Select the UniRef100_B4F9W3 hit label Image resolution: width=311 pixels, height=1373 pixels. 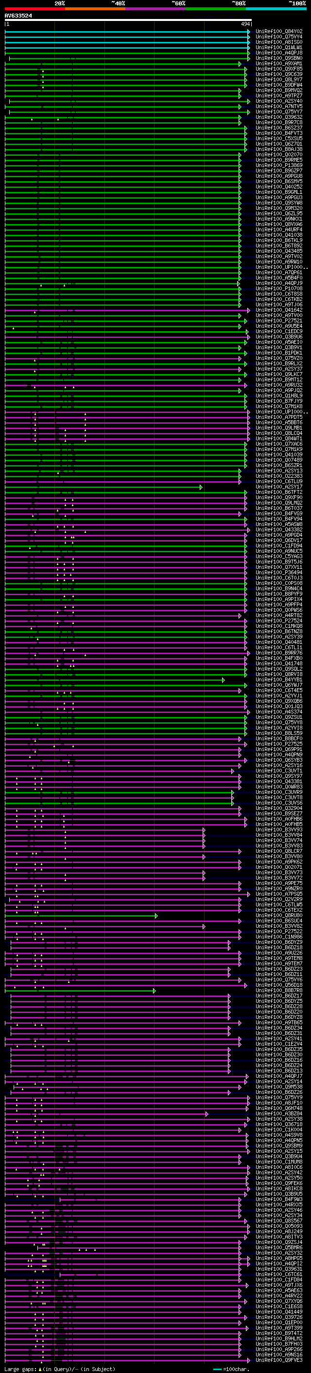pos(279,1199)
